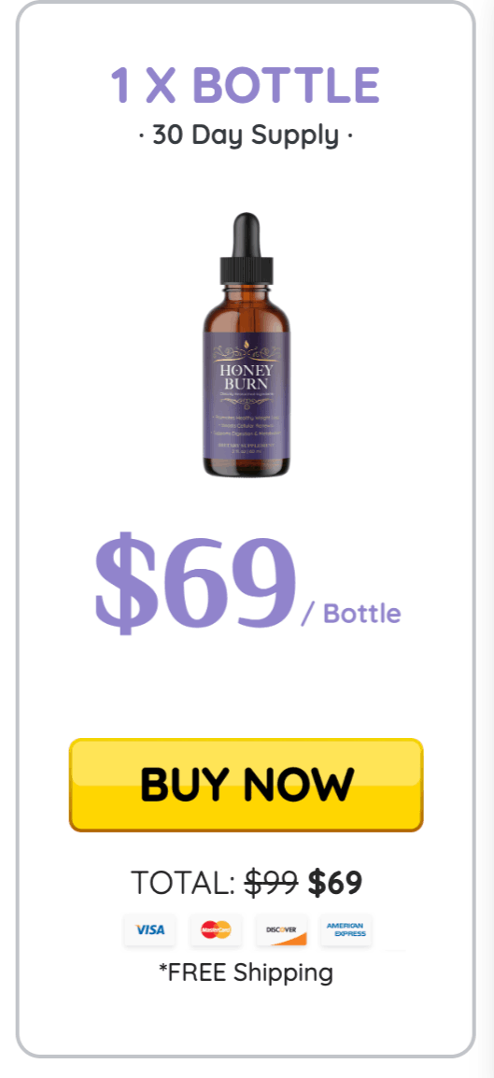Click the dollar sign of the large price
The width and height of the screenshot is (494, 1078).
pyautogui.click(x=123, y=583)
